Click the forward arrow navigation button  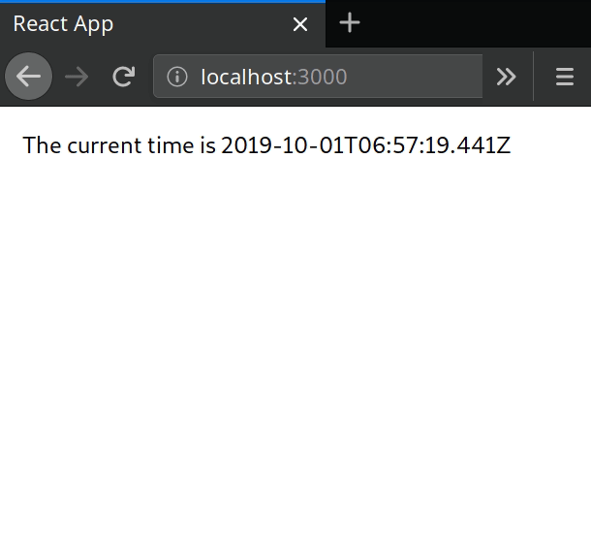pos(77,77)
